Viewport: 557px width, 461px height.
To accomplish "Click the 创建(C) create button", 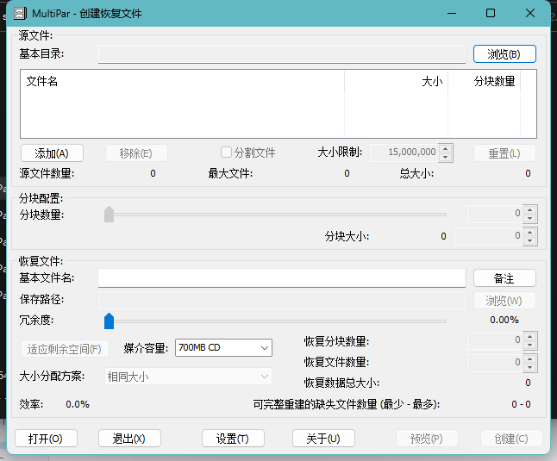I will click(x=511, y=439).
